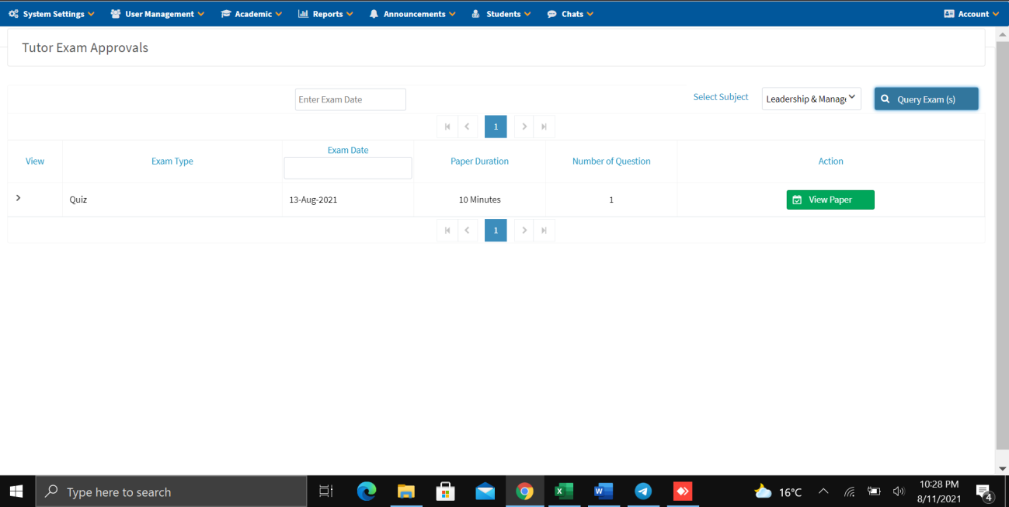Click the Enter Exam Date field

(x=350, y=99)
